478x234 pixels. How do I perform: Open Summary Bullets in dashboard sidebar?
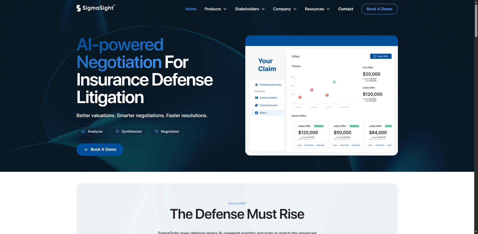coord(268,98)
